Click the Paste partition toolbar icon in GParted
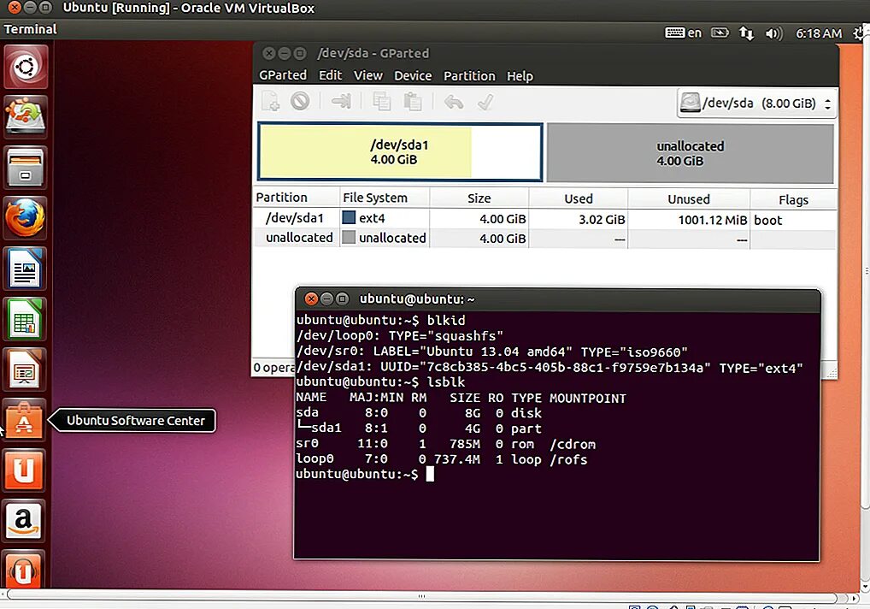Viewport: 870px width, 609px height. pyautogui.click(x=412, y=102)
